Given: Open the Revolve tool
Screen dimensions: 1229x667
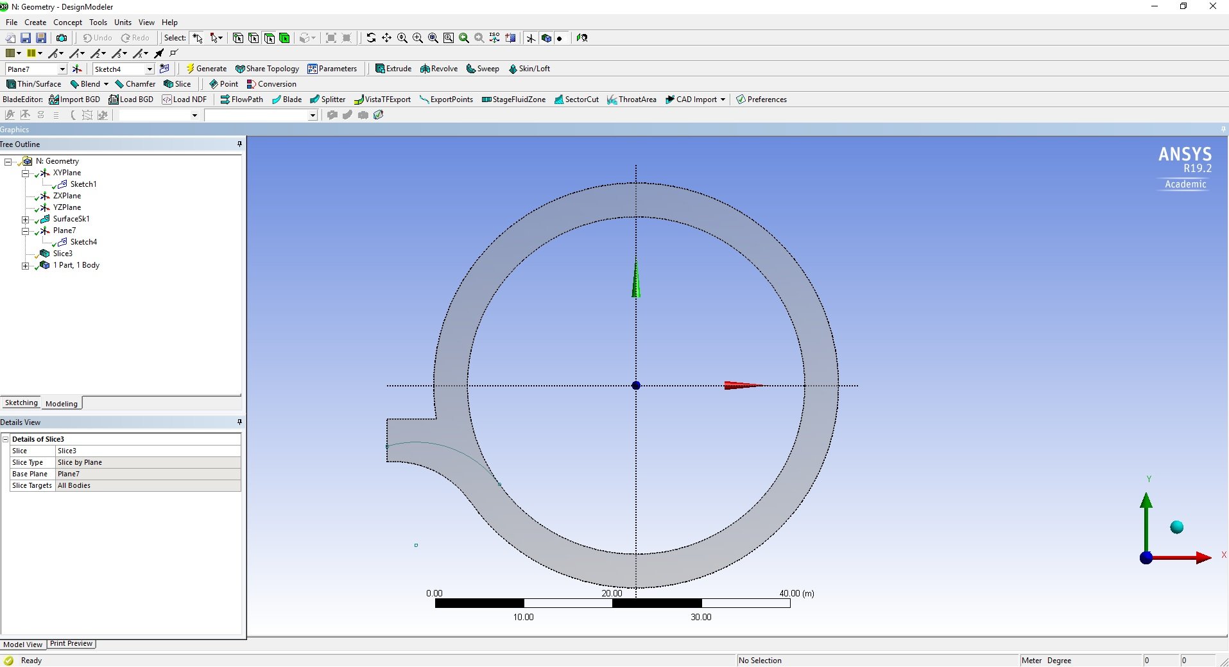Looking at the screenshot, I should tap(438, 69).
